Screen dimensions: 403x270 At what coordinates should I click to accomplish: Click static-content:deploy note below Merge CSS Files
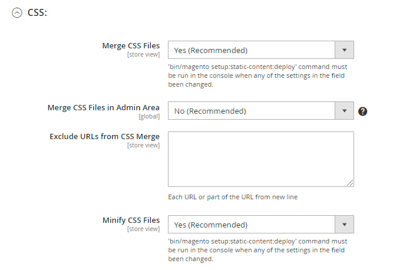257,75
